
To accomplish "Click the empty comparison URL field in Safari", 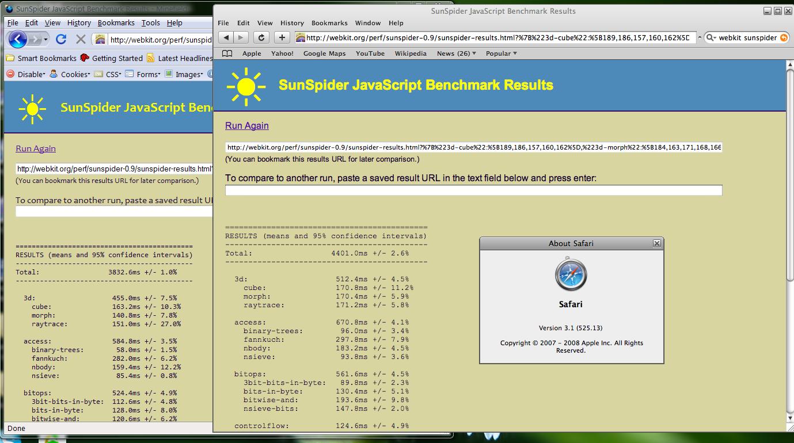I will pos(473,190).
